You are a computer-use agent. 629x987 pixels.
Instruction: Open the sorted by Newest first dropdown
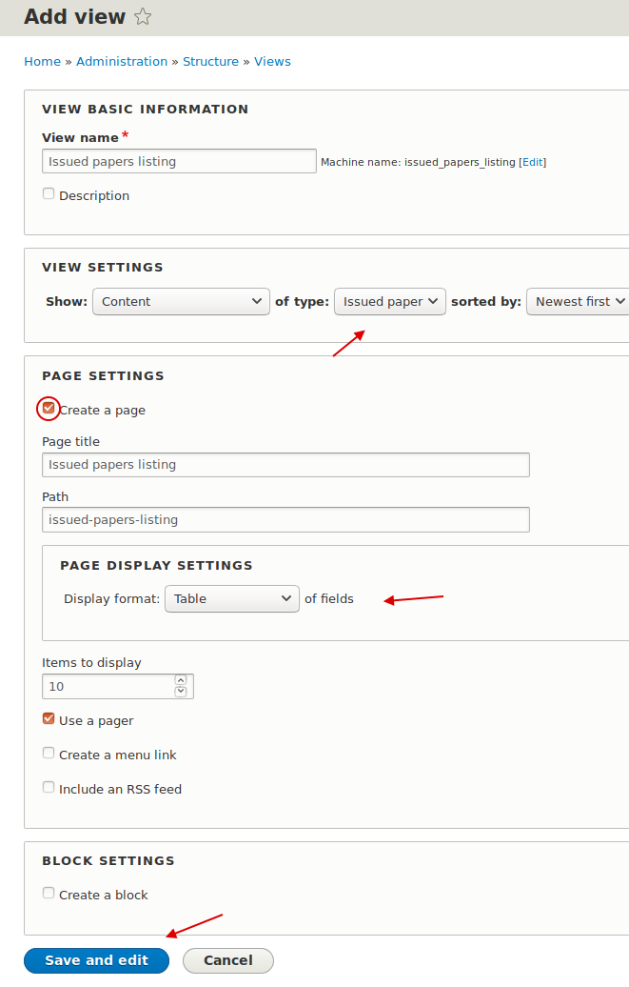click(x=579, y=302)
